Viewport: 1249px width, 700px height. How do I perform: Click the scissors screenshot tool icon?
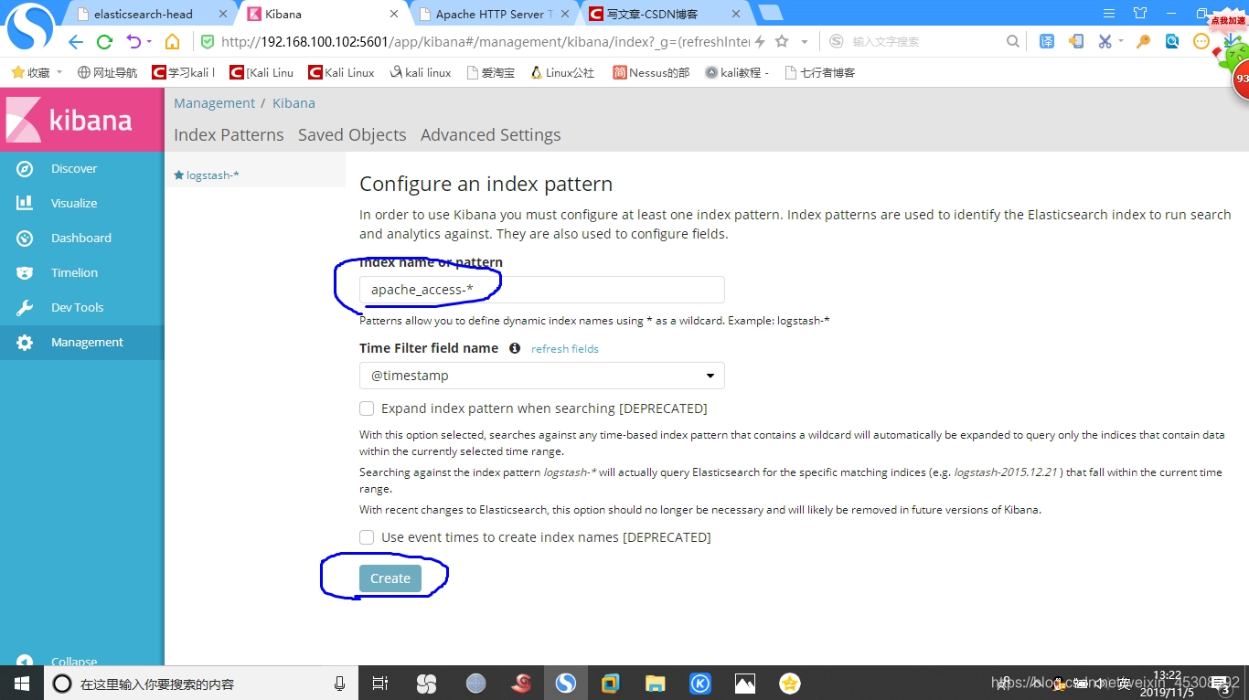tap(1105, 41)
